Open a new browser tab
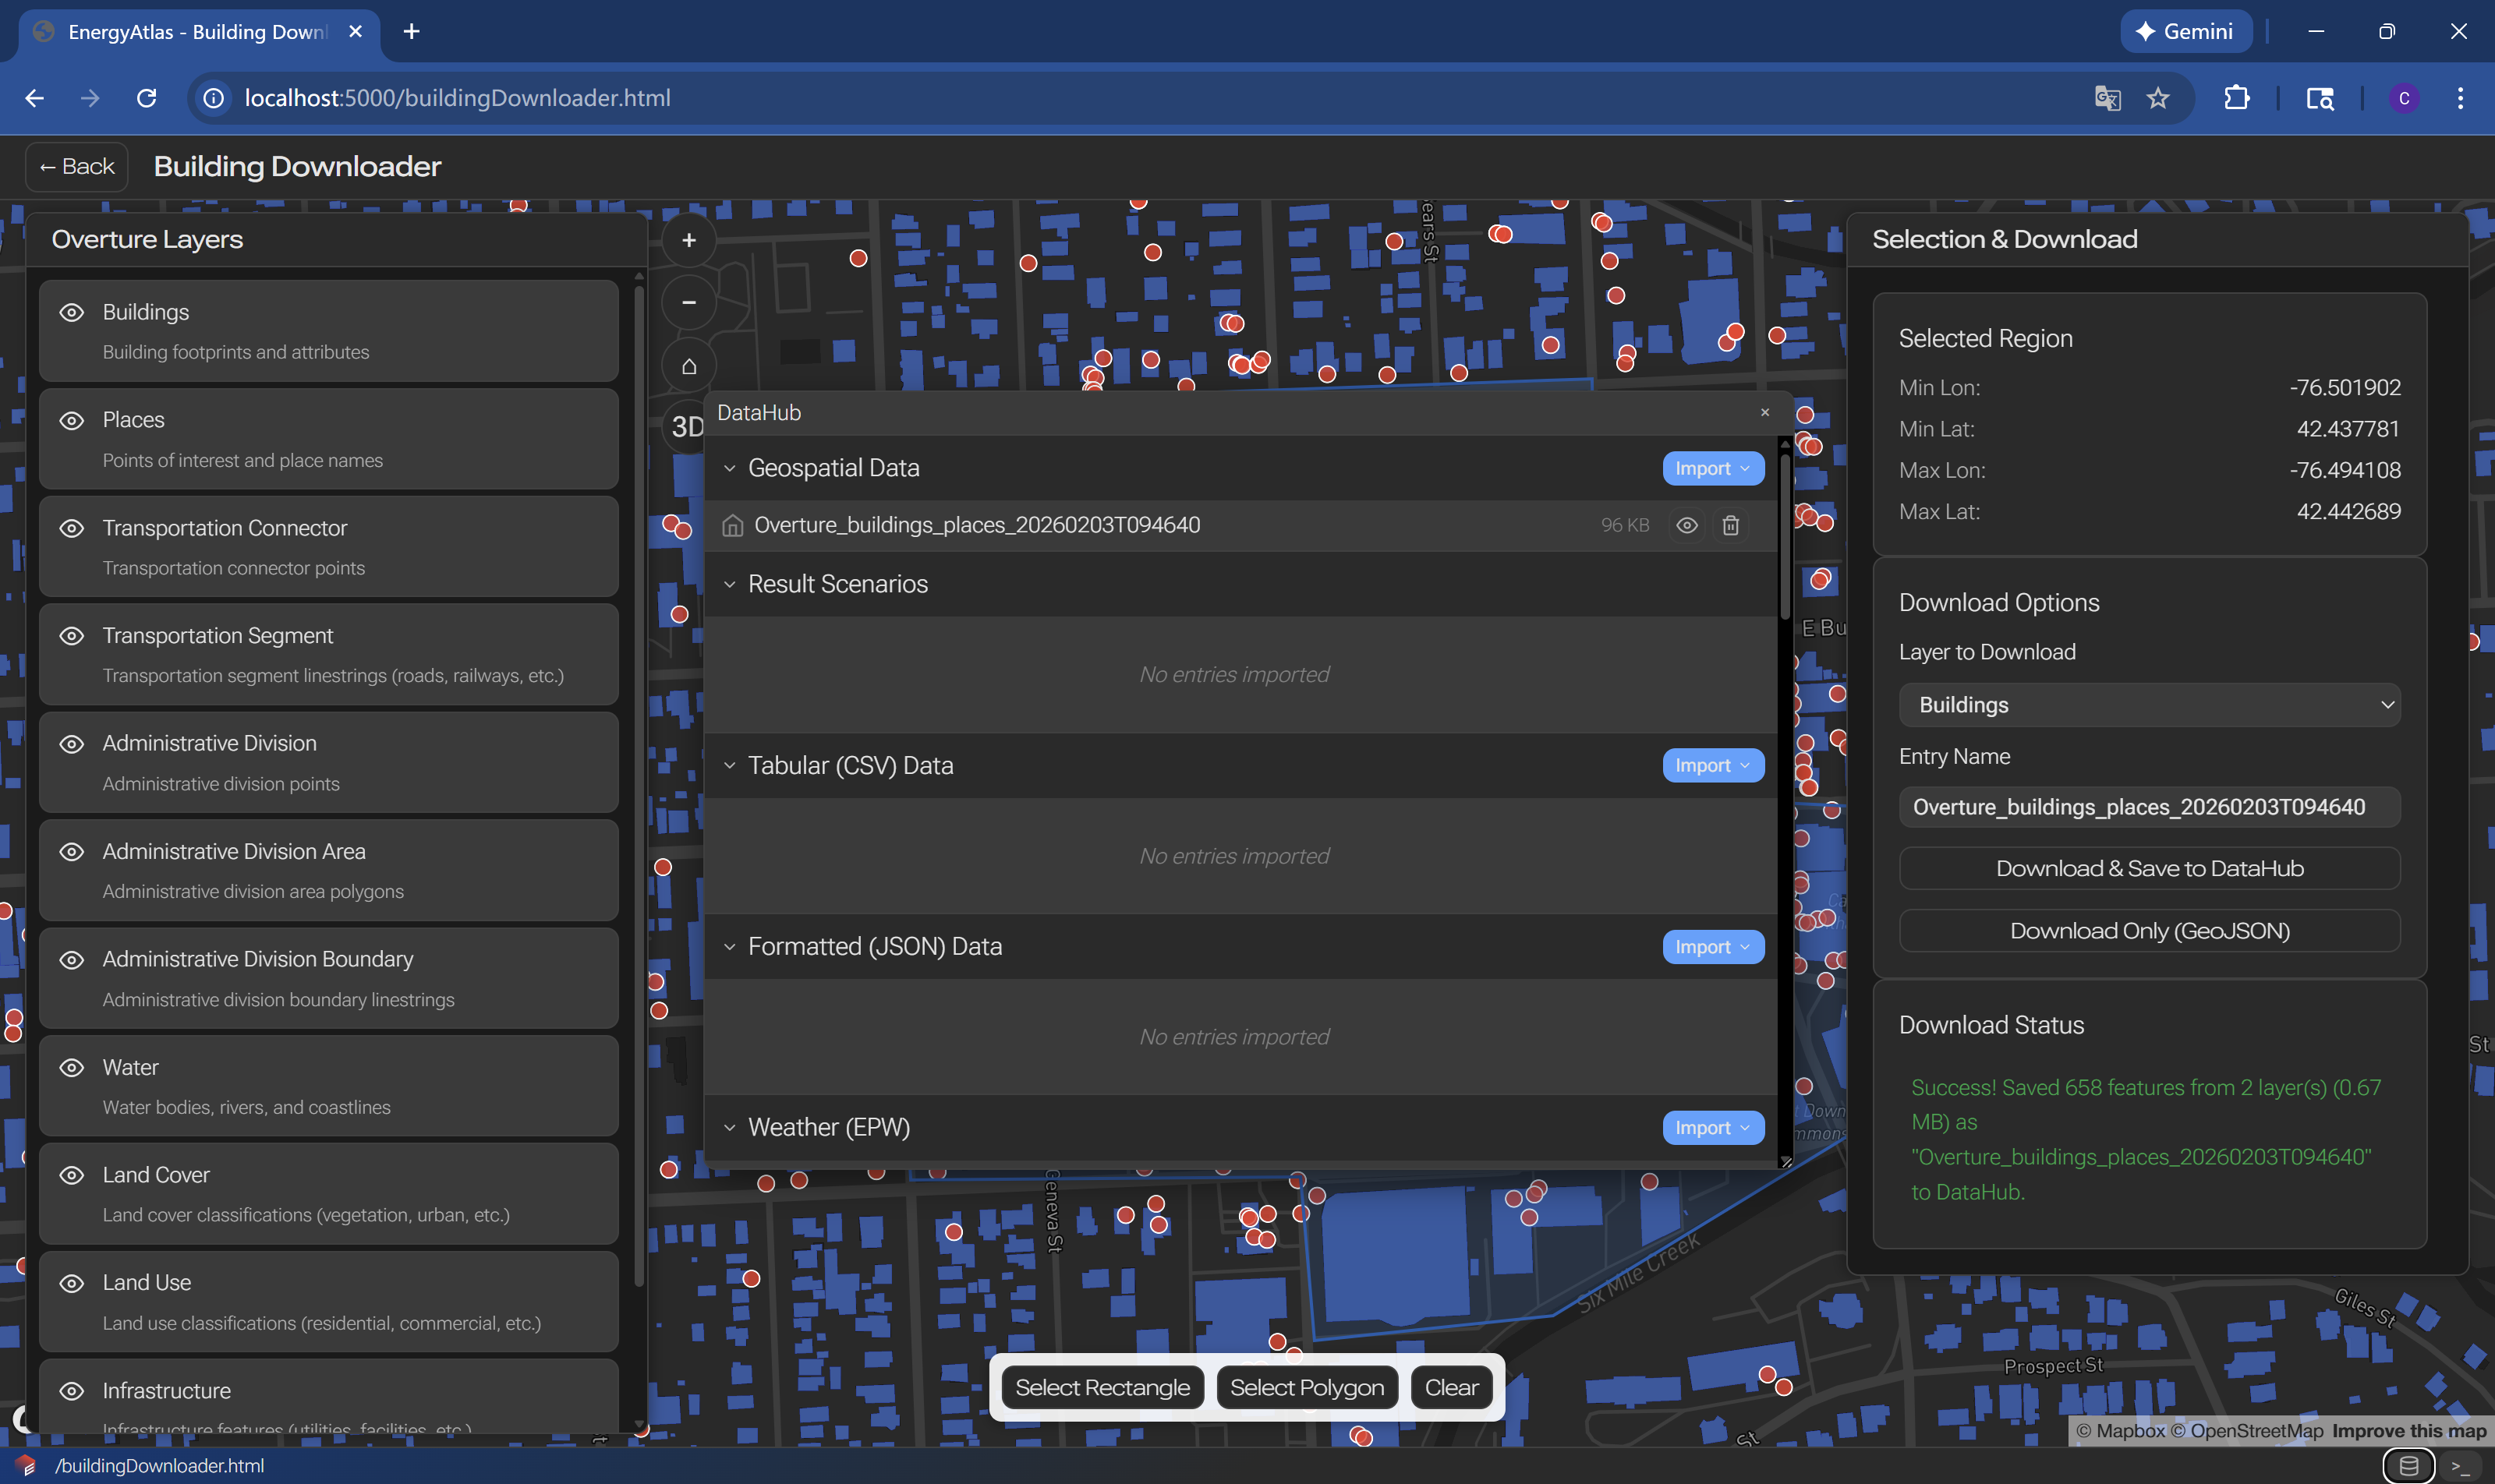Viewport: 2495px width, 1484px height. click(x=411, y=32)
